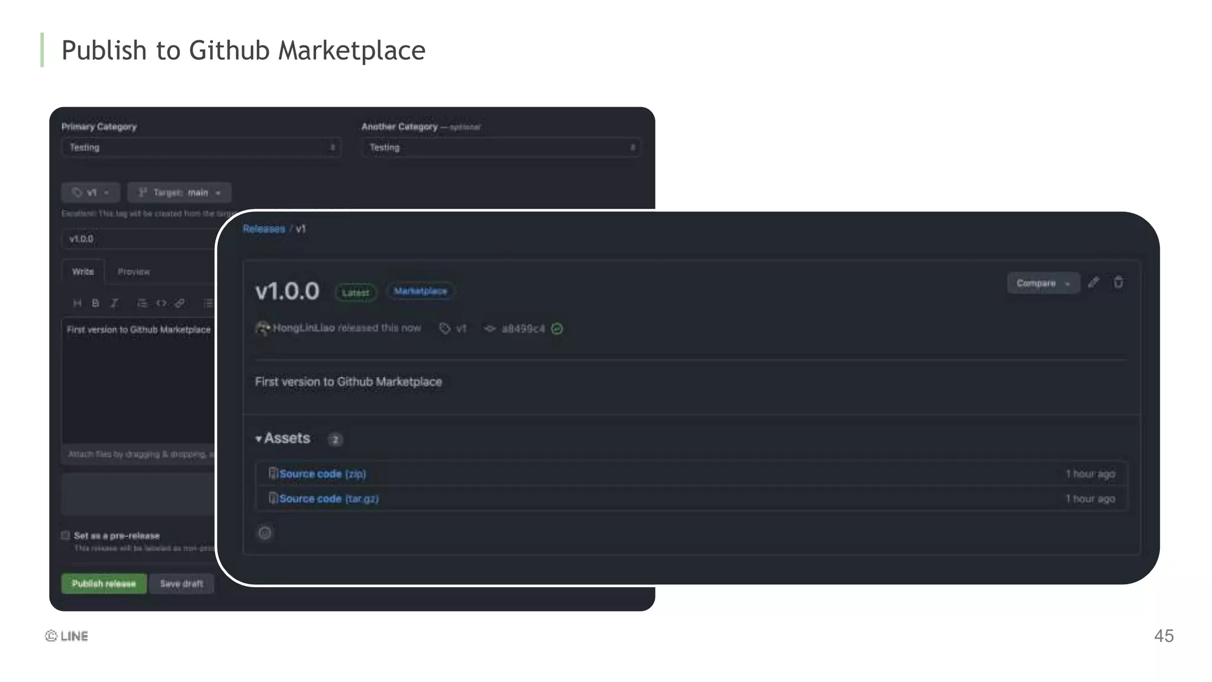This screenshot has height=682, width=1212.
Task: Click the bold formatting icon
Action: pyautogui.click(x=95, y=303)
